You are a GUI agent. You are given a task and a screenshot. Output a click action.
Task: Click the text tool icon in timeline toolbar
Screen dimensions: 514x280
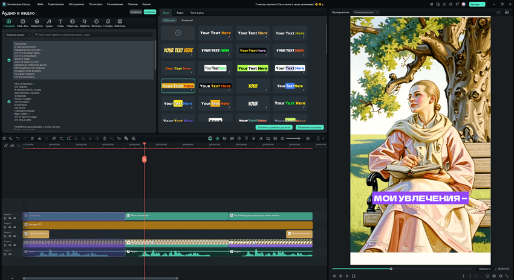(x=61, y=139)
